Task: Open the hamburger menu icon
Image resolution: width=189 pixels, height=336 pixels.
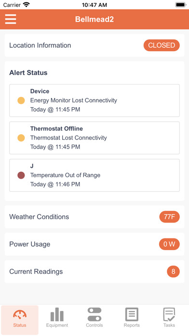Action: click(11, 19)
